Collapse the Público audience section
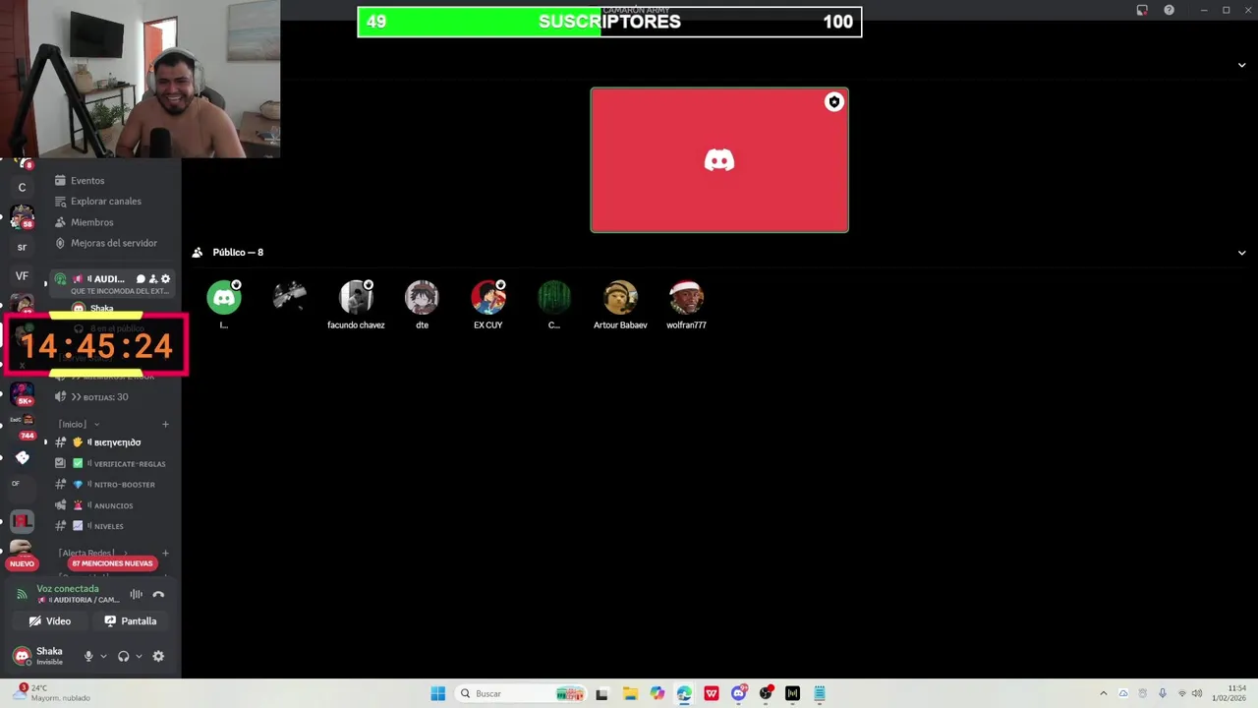The width and height of the screenshot is (1258, 708). [x=1241, y=253]
